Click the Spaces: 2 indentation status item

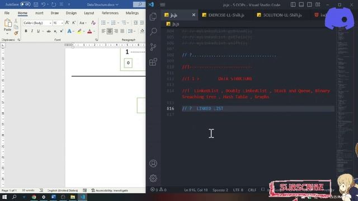(x=220, y=190)
